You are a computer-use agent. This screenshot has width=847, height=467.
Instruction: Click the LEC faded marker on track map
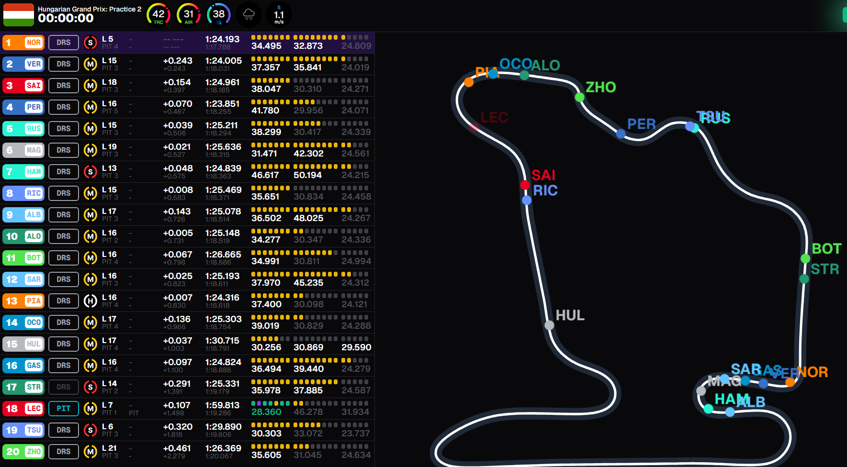(474, 126)
